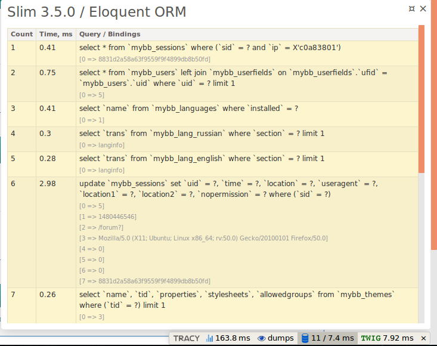
Task: Select the mybb_users left join query
Action: 233,78
